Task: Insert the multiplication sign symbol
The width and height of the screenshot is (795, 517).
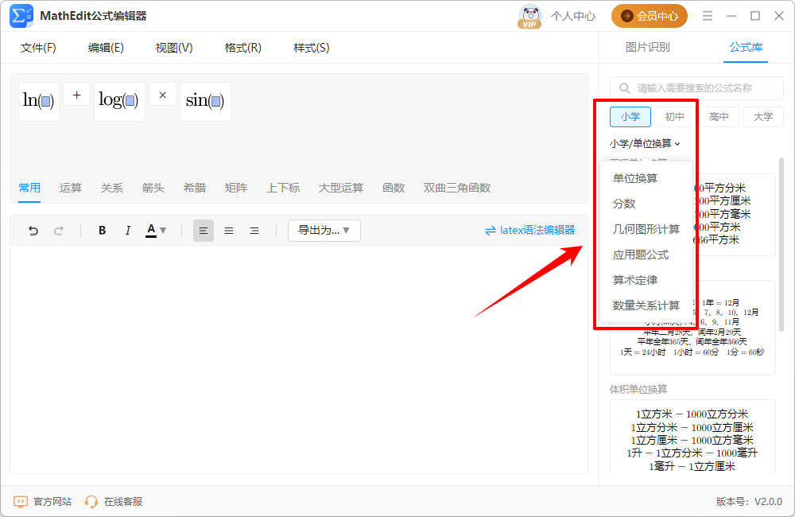Action: point(163,95)
